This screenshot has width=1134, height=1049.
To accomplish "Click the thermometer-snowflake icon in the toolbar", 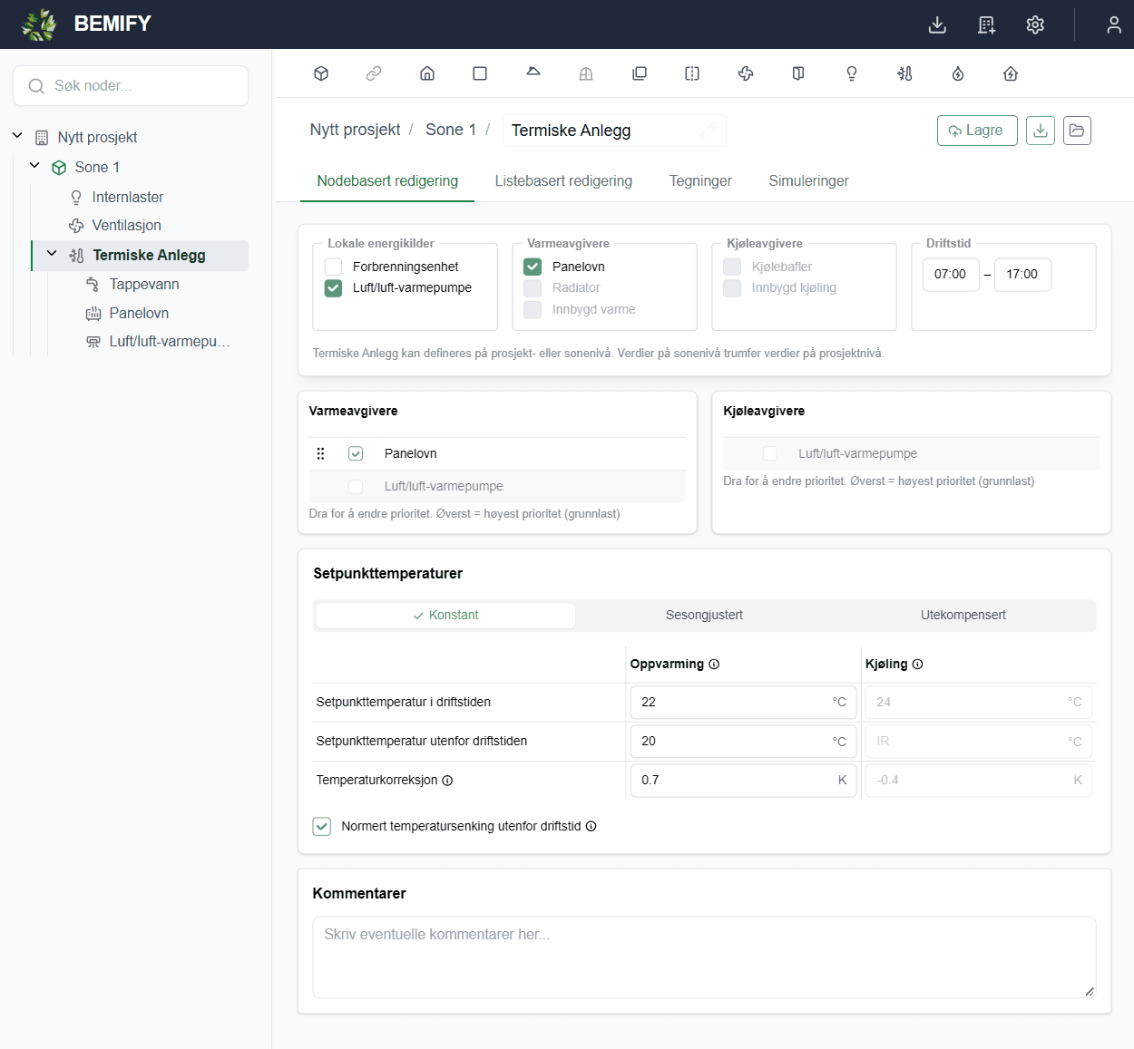I will 904,73.
